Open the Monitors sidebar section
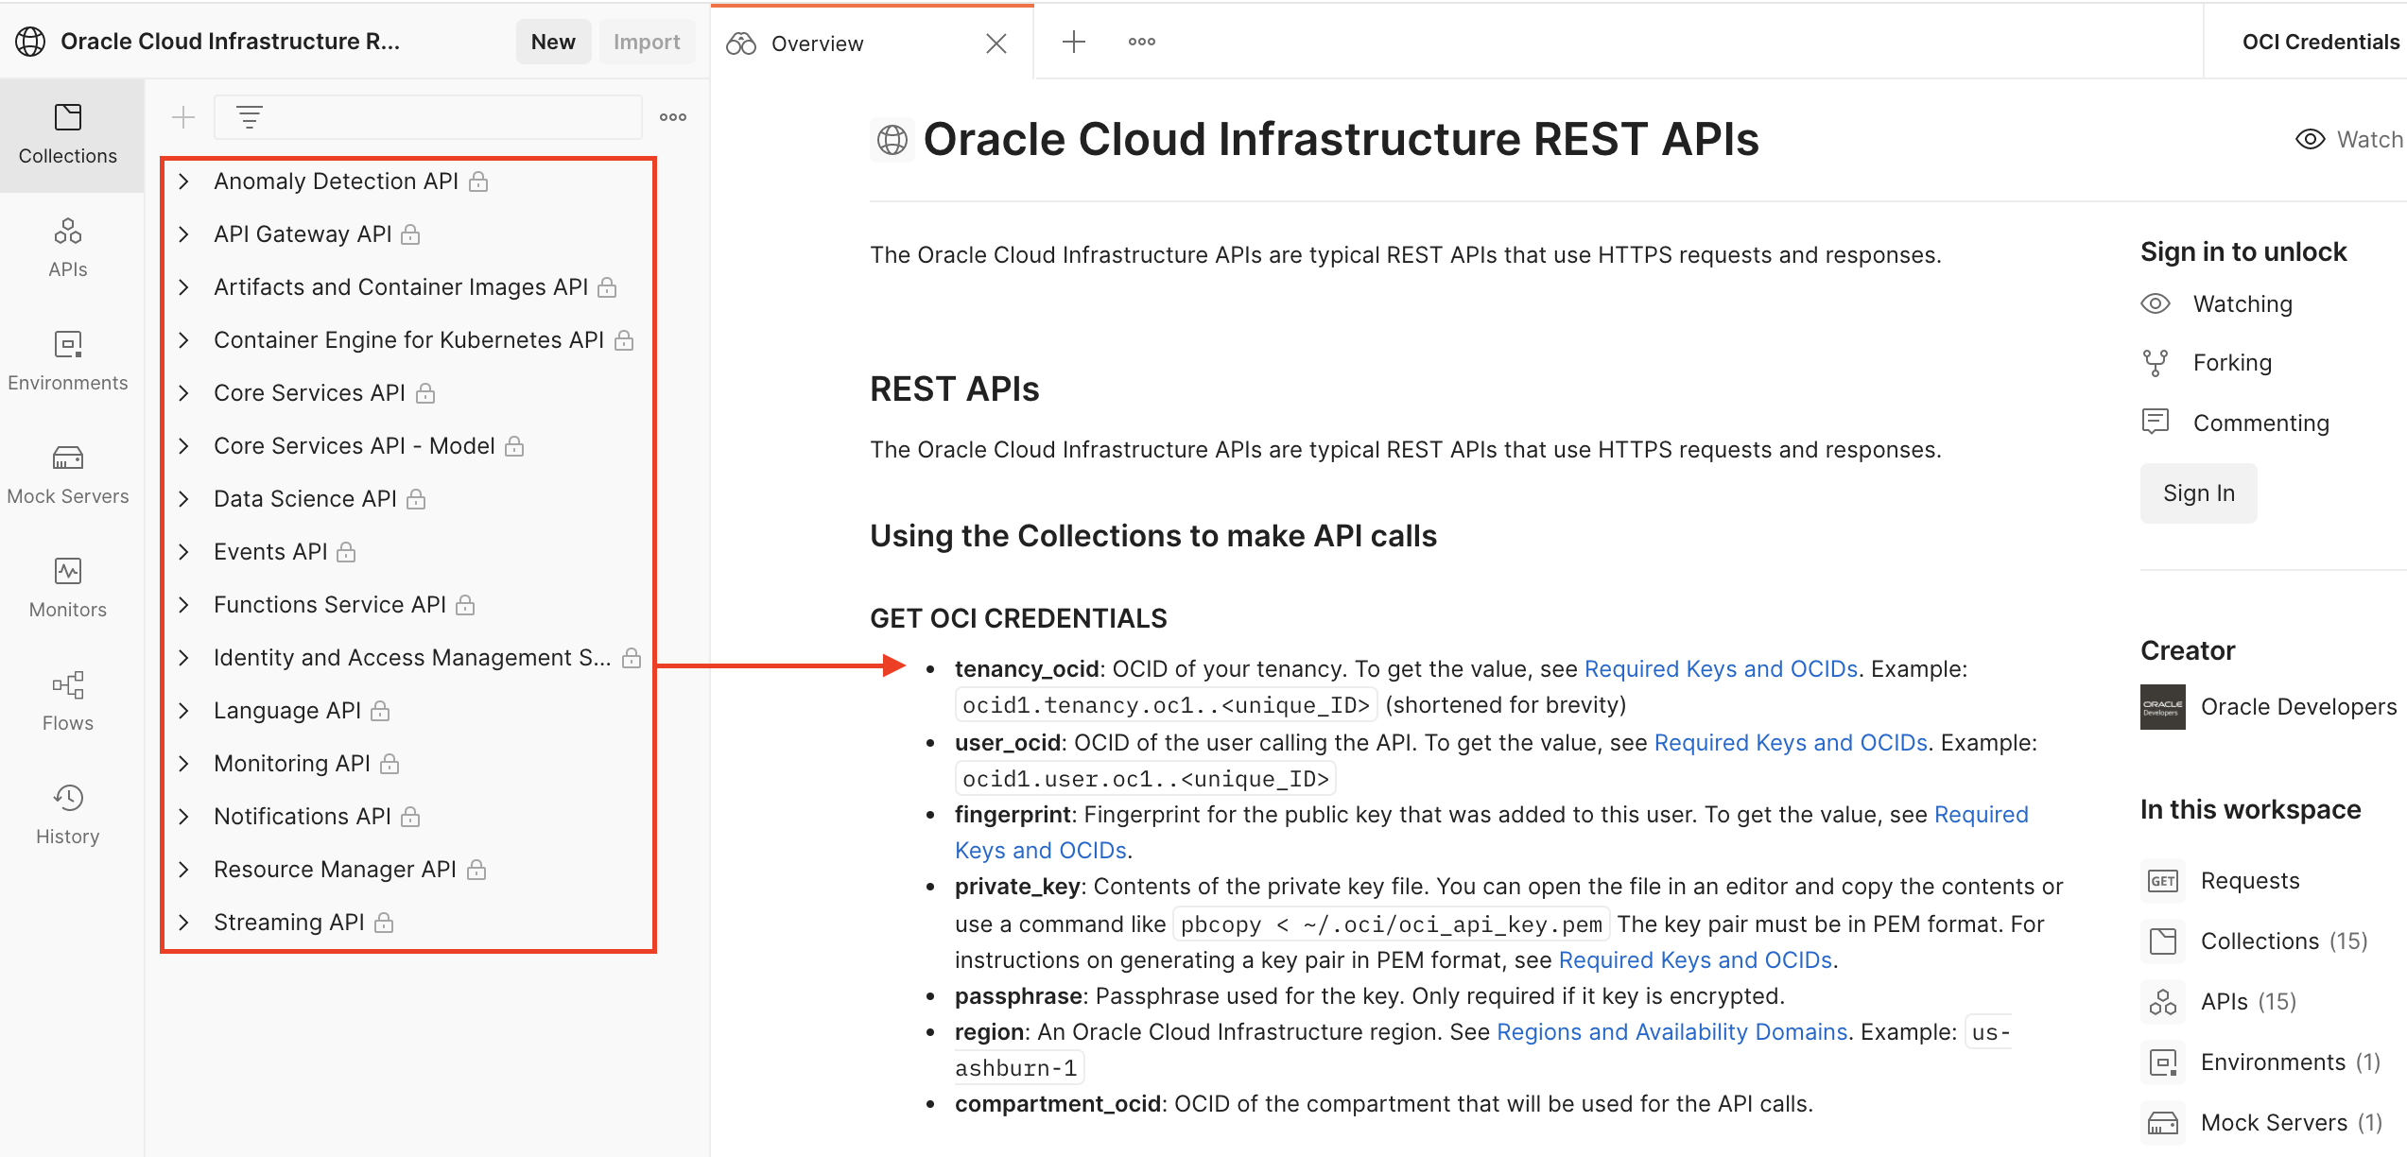The width and height of the screenshot is (2407, 1157). point(68,588)
